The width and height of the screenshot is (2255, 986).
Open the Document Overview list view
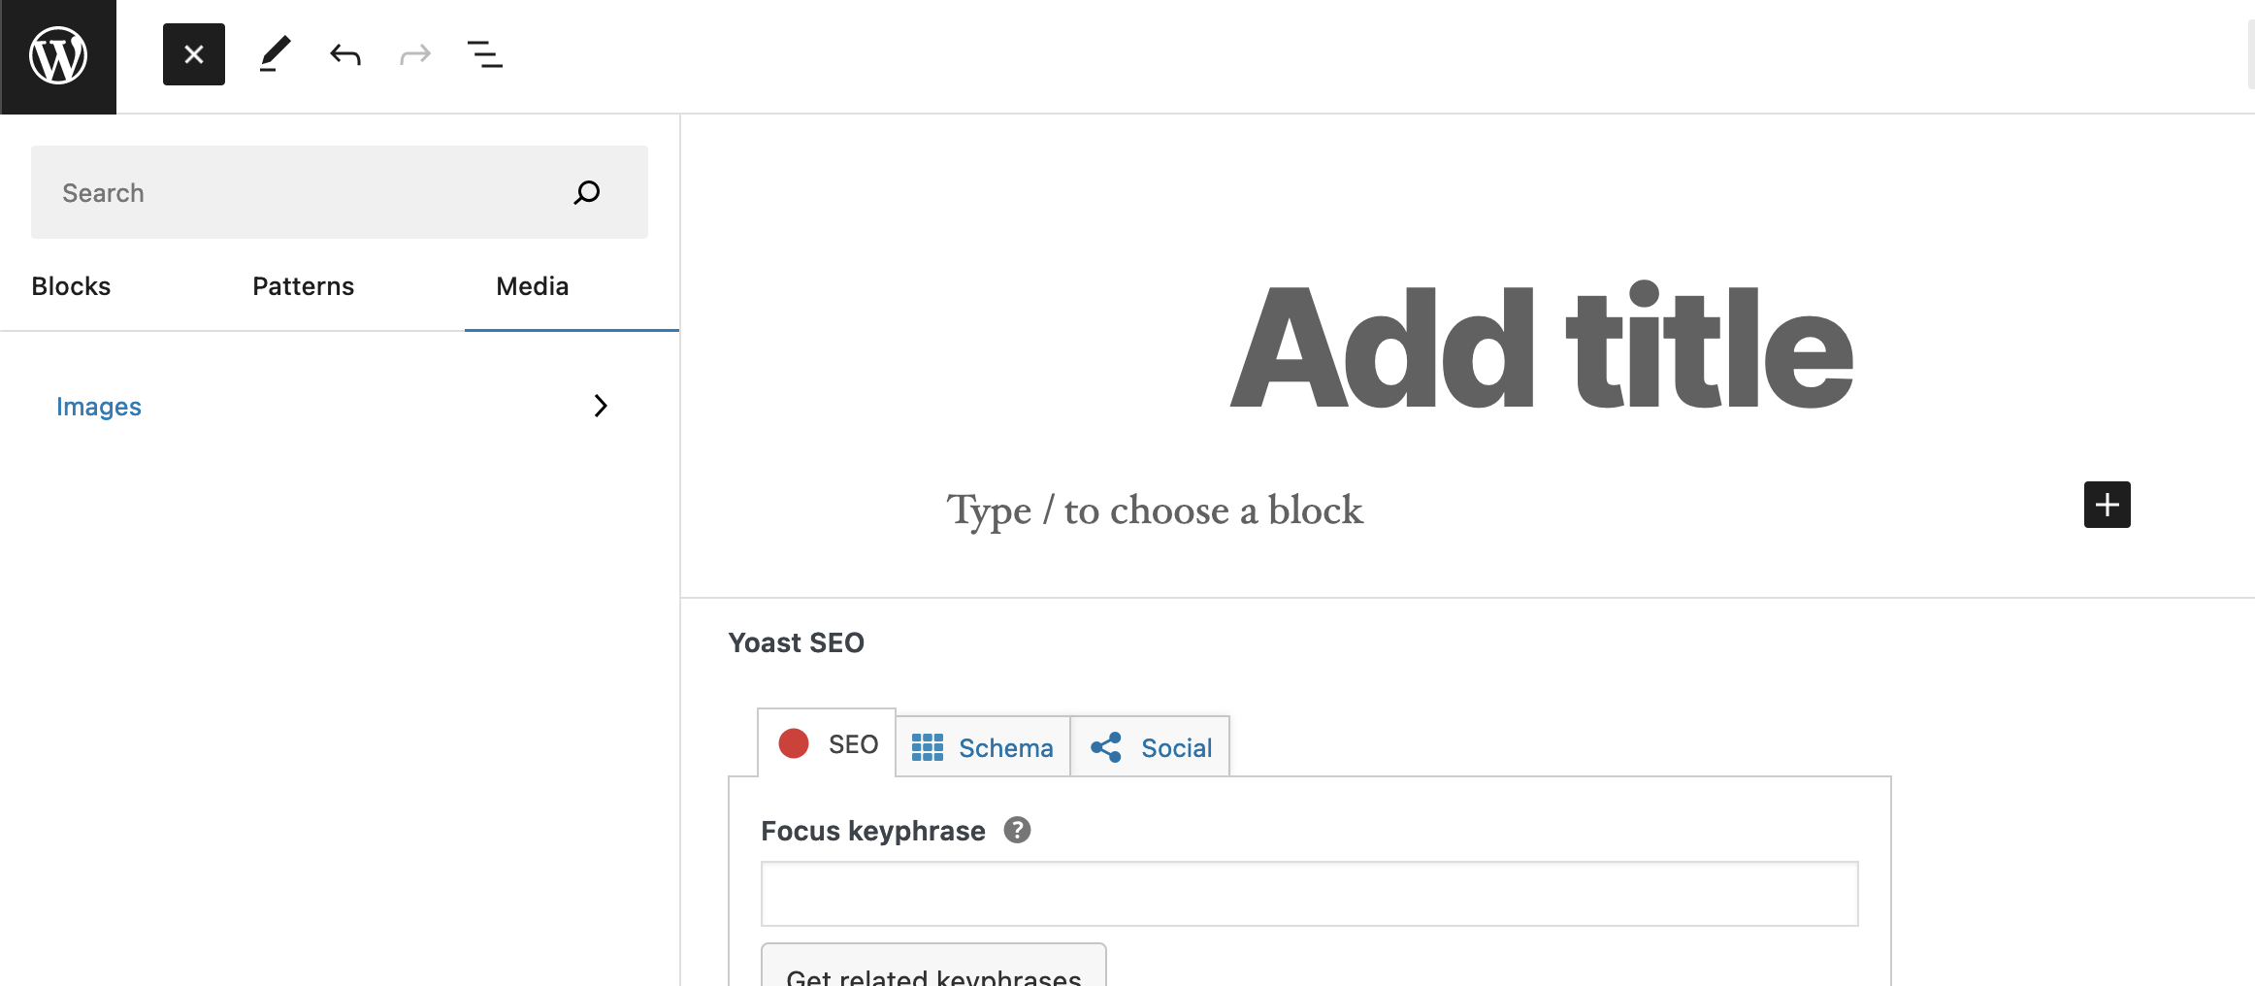(484, 55)
